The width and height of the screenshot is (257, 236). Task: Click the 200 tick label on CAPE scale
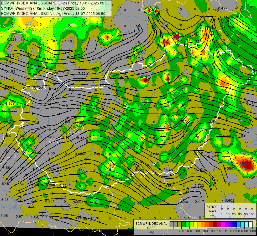pyautogui.click(x=181, y=231)
